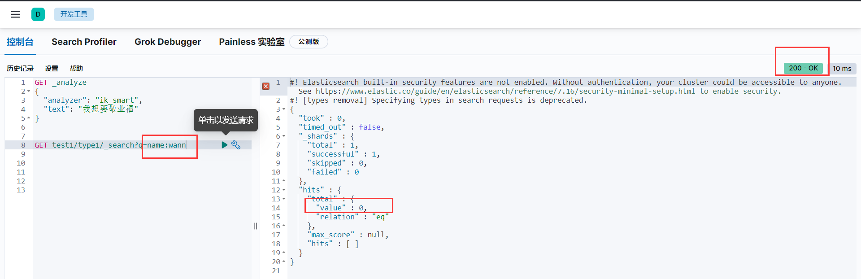Click the "failed" : 0 output line
Viewport: 861px width, 279px height.
point(333,172)
